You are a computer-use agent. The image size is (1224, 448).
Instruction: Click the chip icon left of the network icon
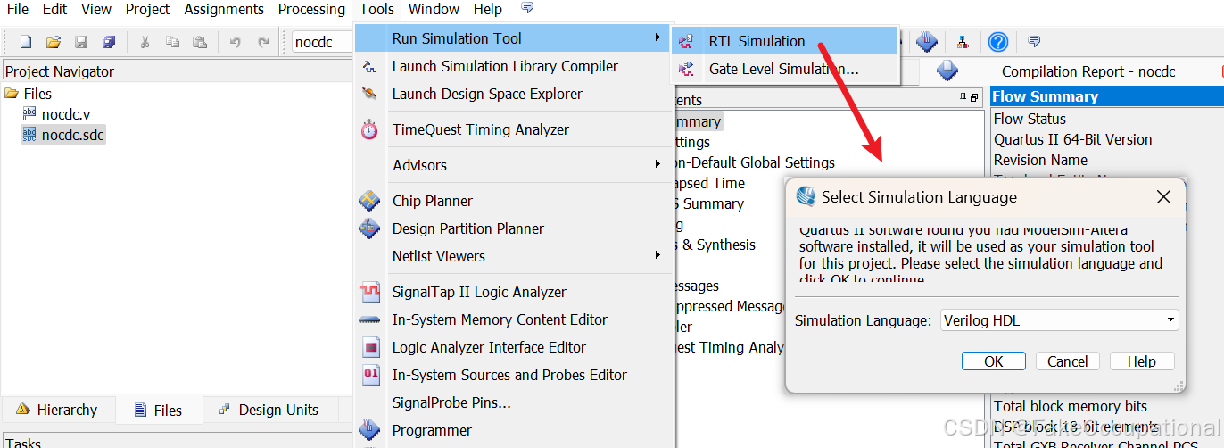coord(927,41)
